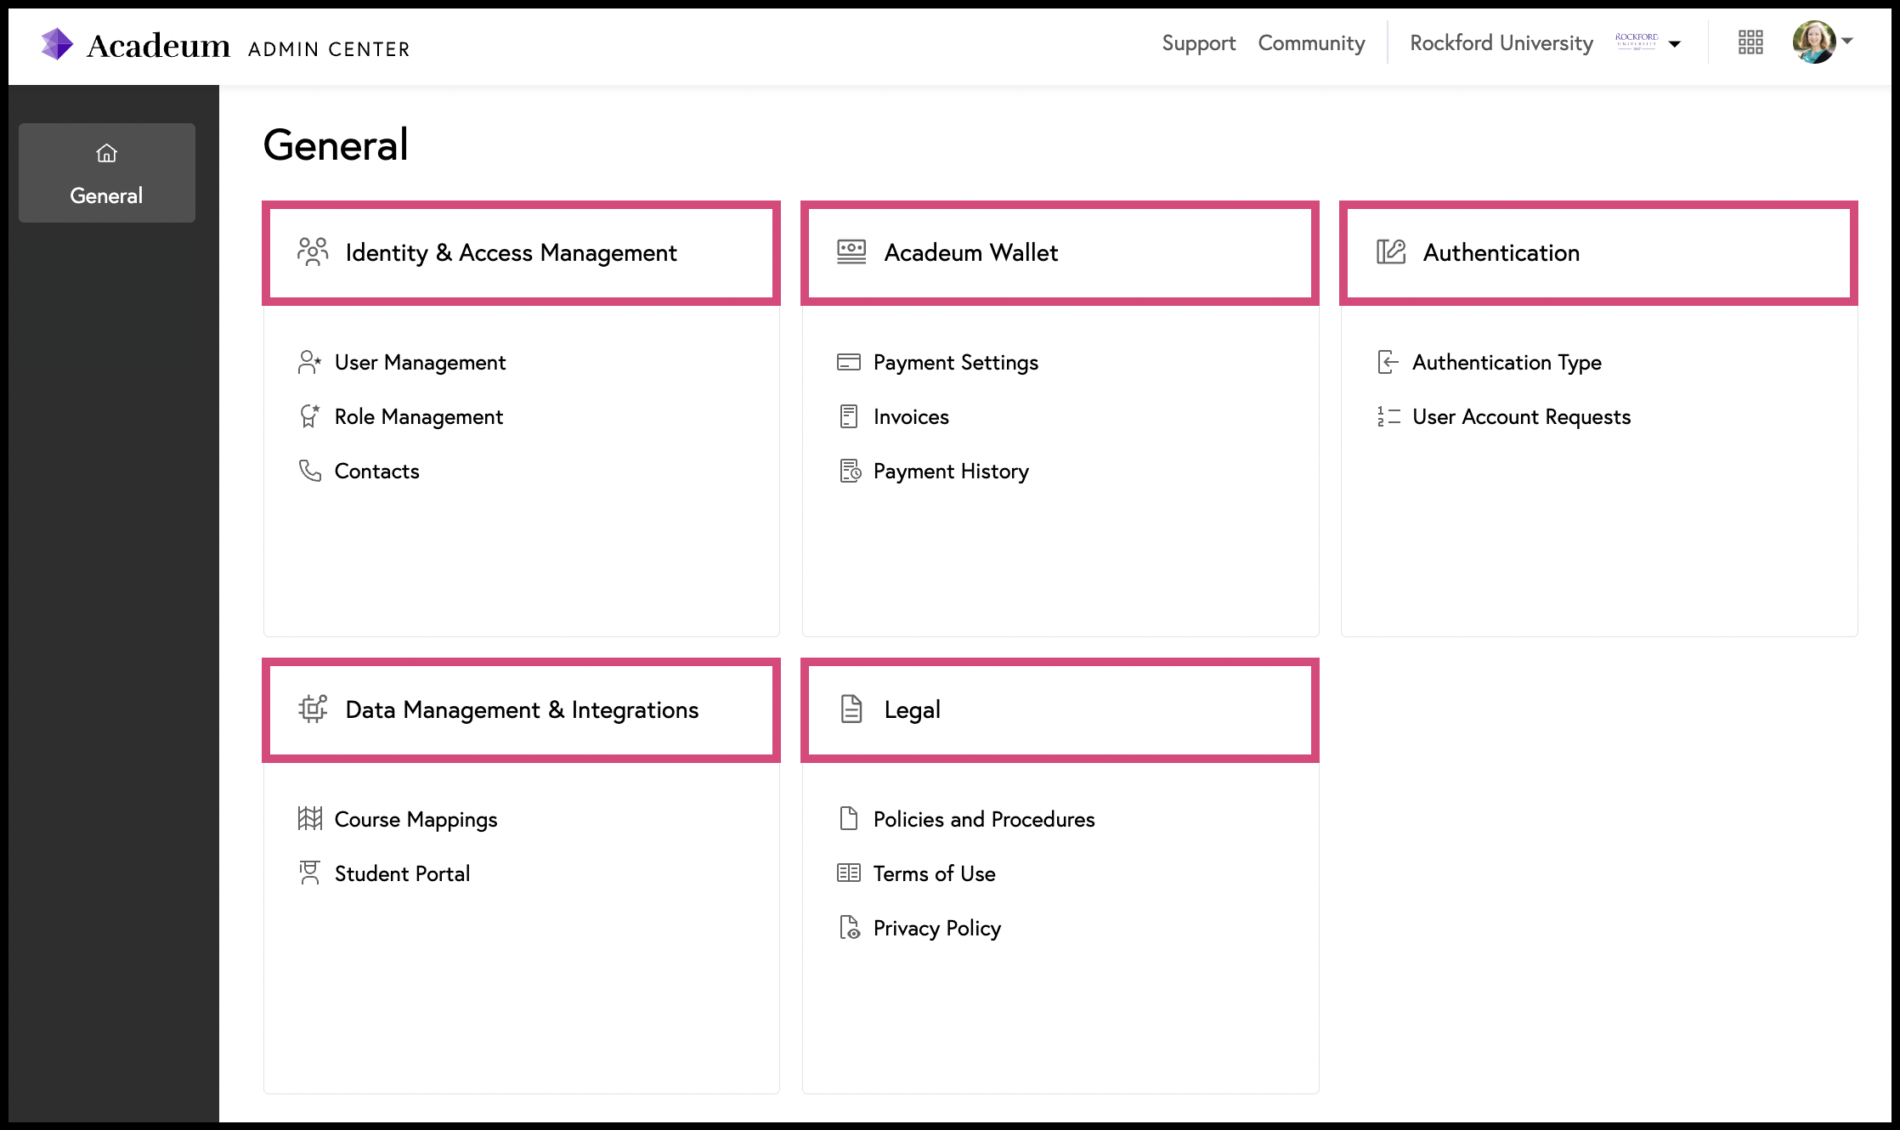This screenshot has height=1130, width=1900.
Task: Click the User Account Requests numbered-list icon
Action: click(1388, 416)
